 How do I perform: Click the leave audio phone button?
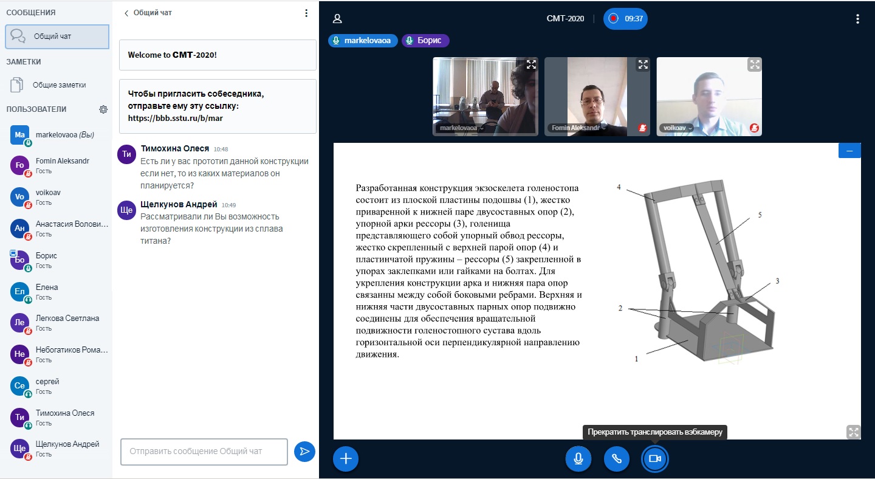pyautogui.click(x=616, y=458)
